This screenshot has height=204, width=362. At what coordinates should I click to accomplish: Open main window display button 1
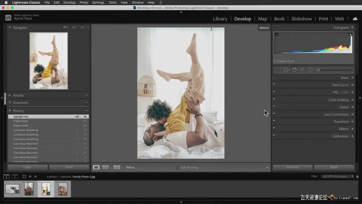[x=6, y=177]
